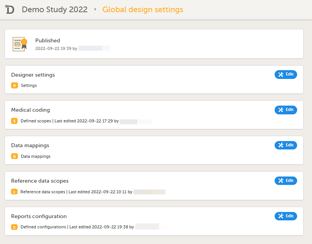
Task: Click the orange 0 Settings badge
Action: pyautogui.click(x=14, y=86)
